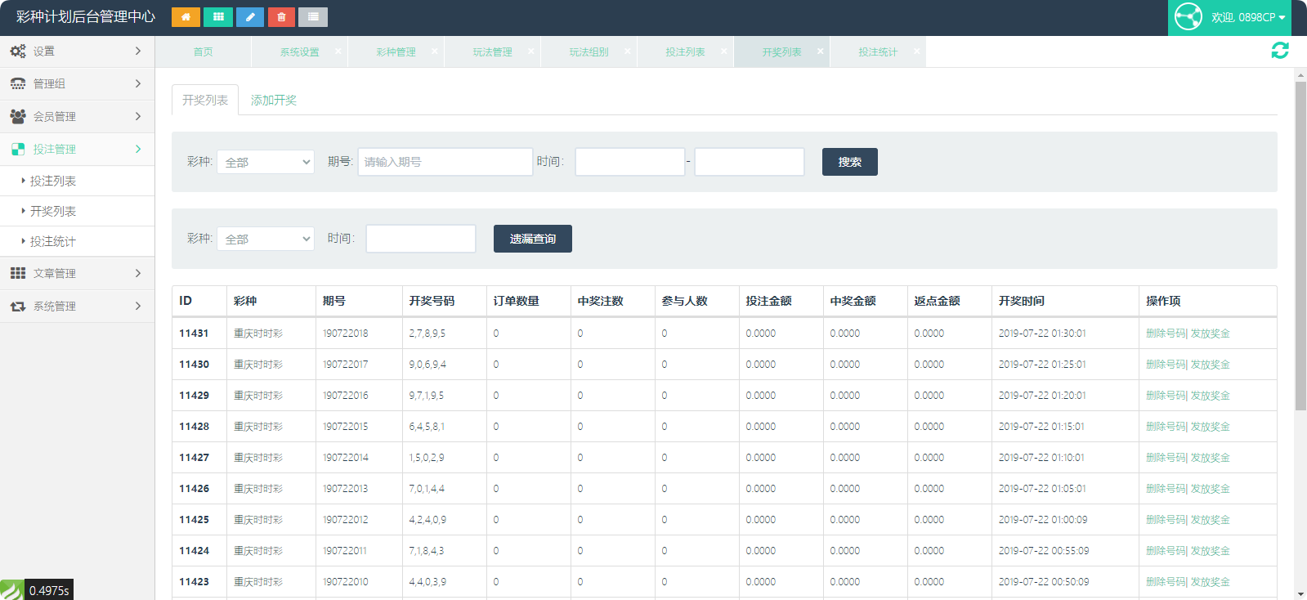This screenshot has height=600, width=1307.
Task: Switch to the 添加开奖 tab
Action: point(274,100)
